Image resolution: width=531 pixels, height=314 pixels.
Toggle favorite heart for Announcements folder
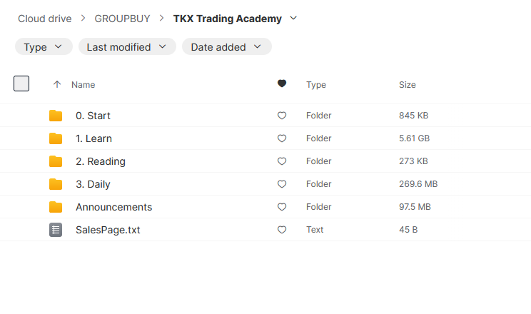[x=282, y=207]
